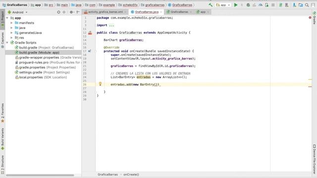Image resolution: width=317 pixels, height=178 pixels.
Task: Collapse the Gradle Scripts node
Action: pyautogui.click(x=7, y=43)
